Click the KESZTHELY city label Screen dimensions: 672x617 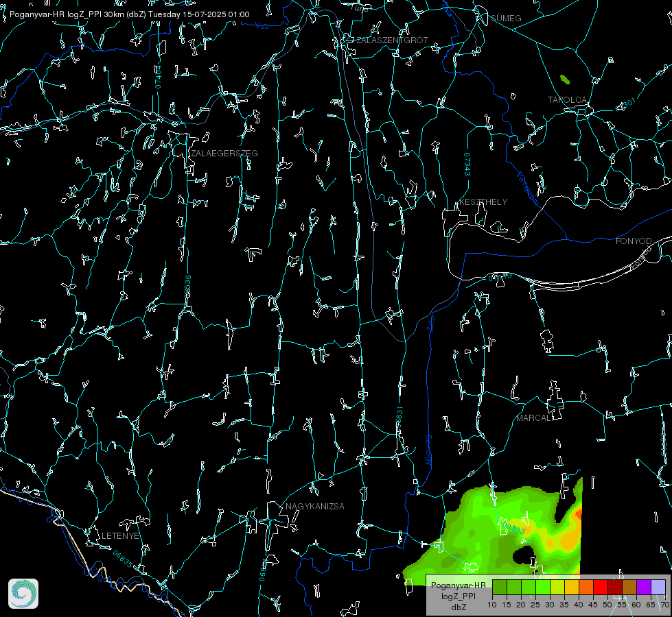coord(483,202)
